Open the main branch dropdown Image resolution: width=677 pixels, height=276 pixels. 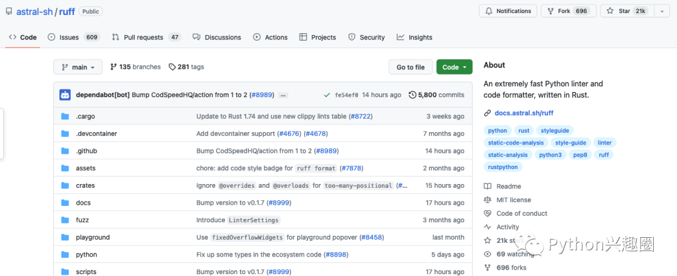(78, 67)
